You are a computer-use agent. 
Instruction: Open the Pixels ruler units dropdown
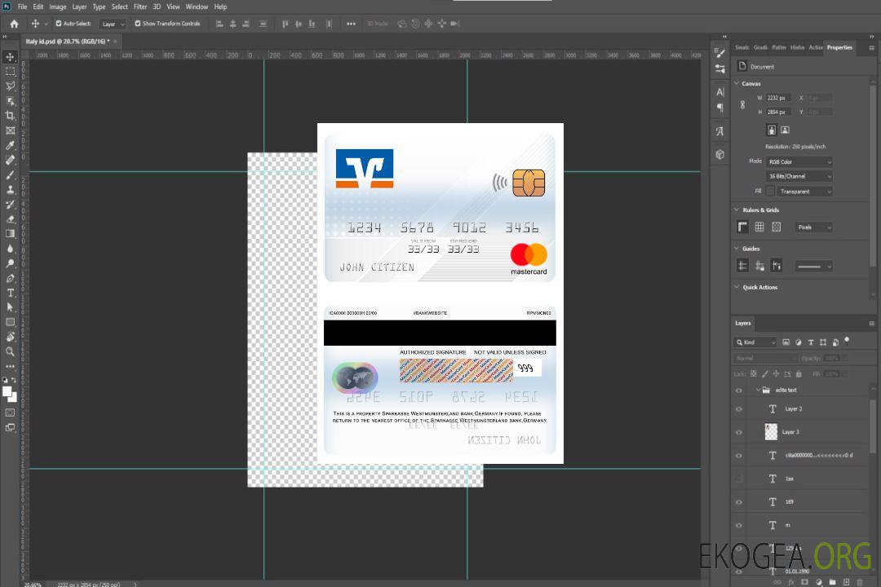point(813,227)
